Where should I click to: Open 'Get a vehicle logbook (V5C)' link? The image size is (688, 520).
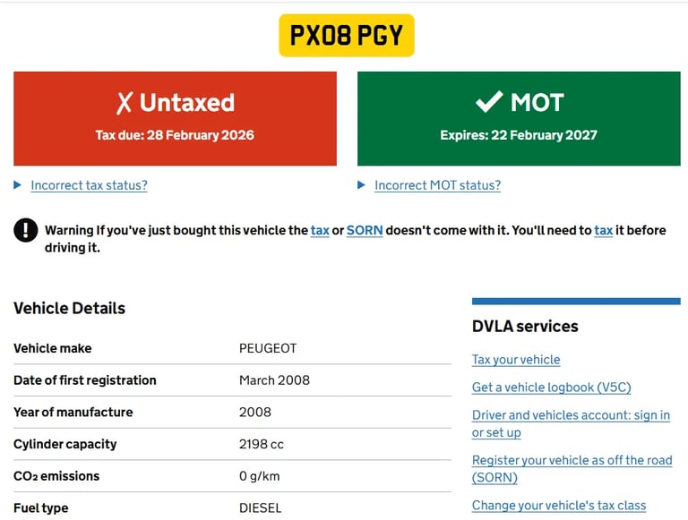click(x=552, y=388)
